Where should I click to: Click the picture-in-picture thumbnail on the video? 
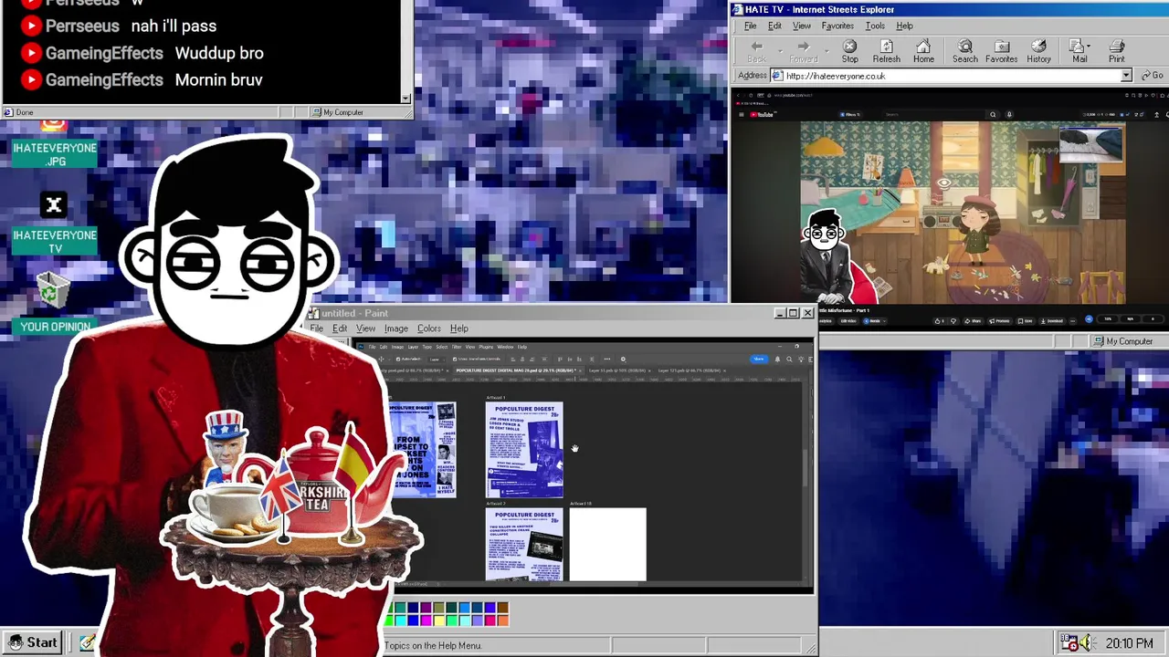[x=1090, y=144]
